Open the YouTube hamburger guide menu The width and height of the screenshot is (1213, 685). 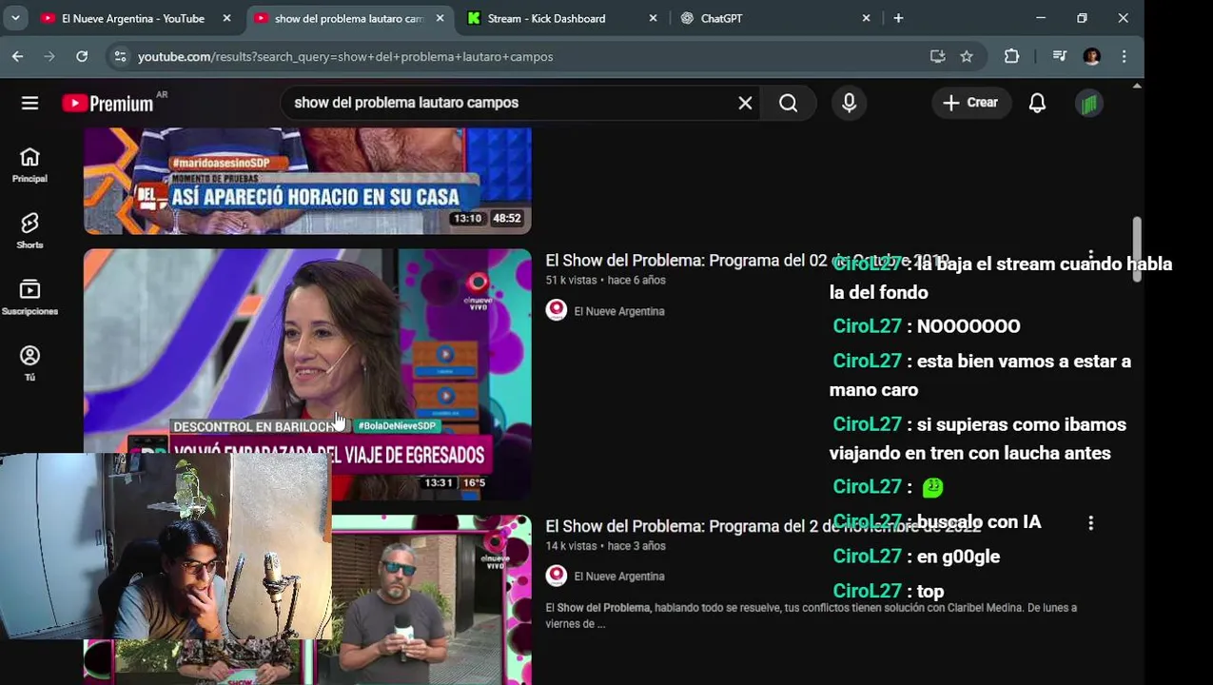click(29, 103)
